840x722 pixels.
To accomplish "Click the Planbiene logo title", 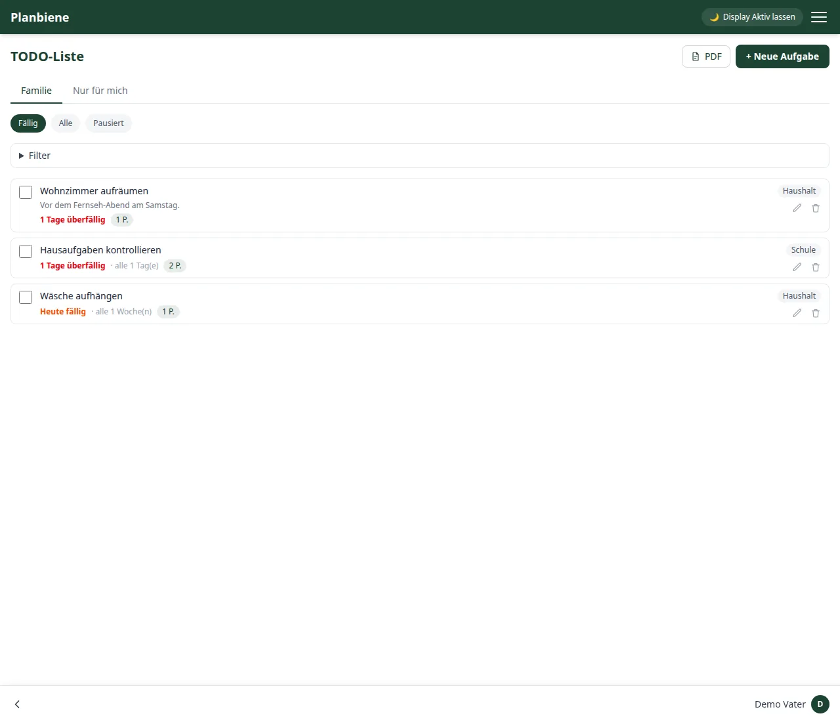I will point(40,17).
